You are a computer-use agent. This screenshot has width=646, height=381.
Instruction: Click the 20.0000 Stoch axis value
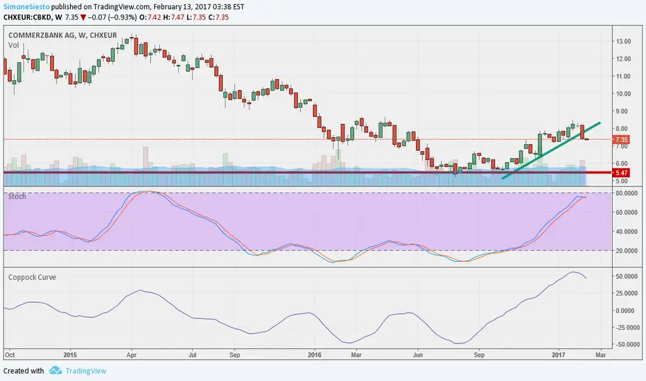[x=626, y=251]
